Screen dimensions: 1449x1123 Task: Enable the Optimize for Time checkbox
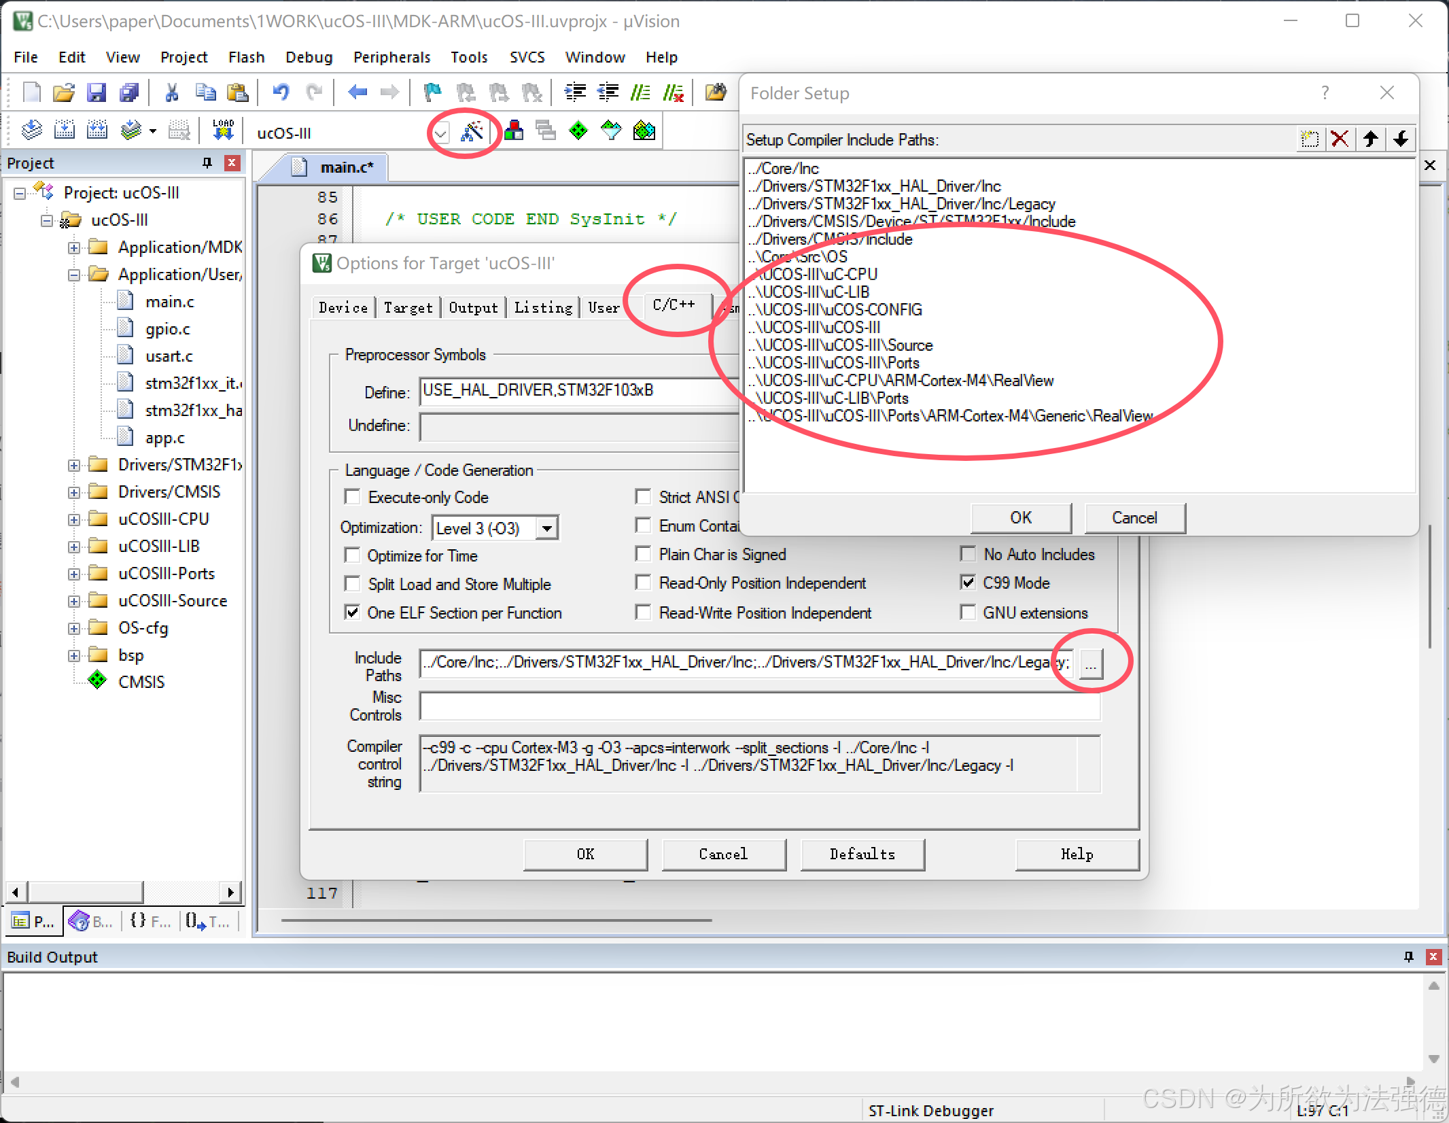[x=352, y=555]
